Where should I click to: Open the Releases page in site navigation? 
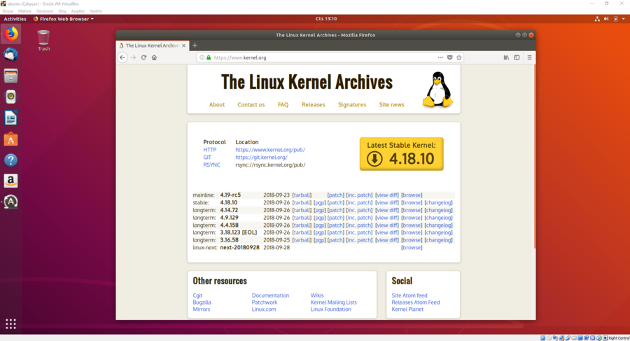(313, 104)
